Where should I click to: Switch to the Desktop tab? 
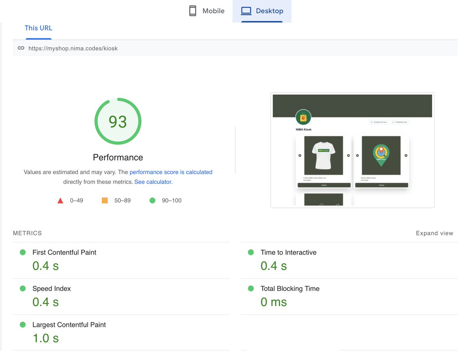[x=262, y=11]
